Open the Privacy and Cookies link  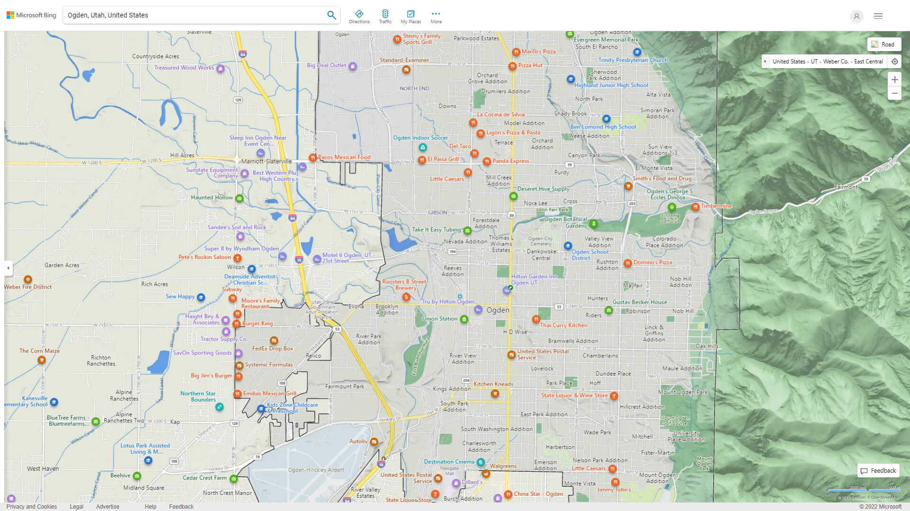[31, 506]
